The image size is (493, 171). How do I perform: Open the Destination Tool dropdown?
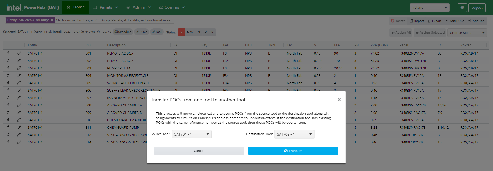tap(294, 134)
